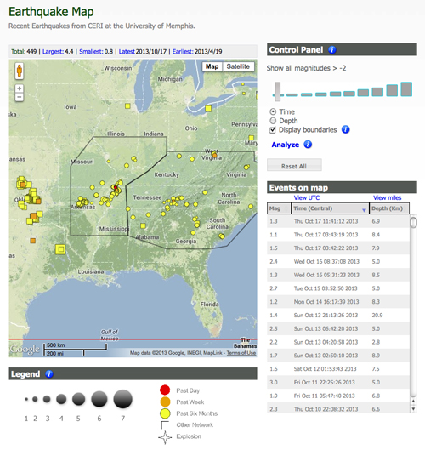The height and width of the screenshot is (450, 425).
Task: Select the Thu Oct 17 11:41:12 2013 event row
Action: tap(338, 221)
